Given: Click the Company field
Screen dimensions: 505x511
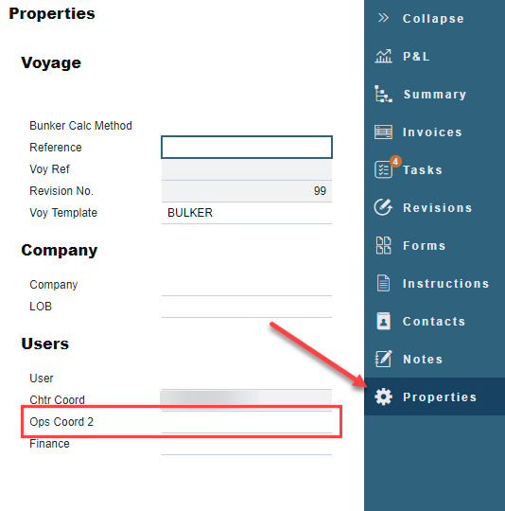Looking at the screenshot, I should [x=247, y=285].
